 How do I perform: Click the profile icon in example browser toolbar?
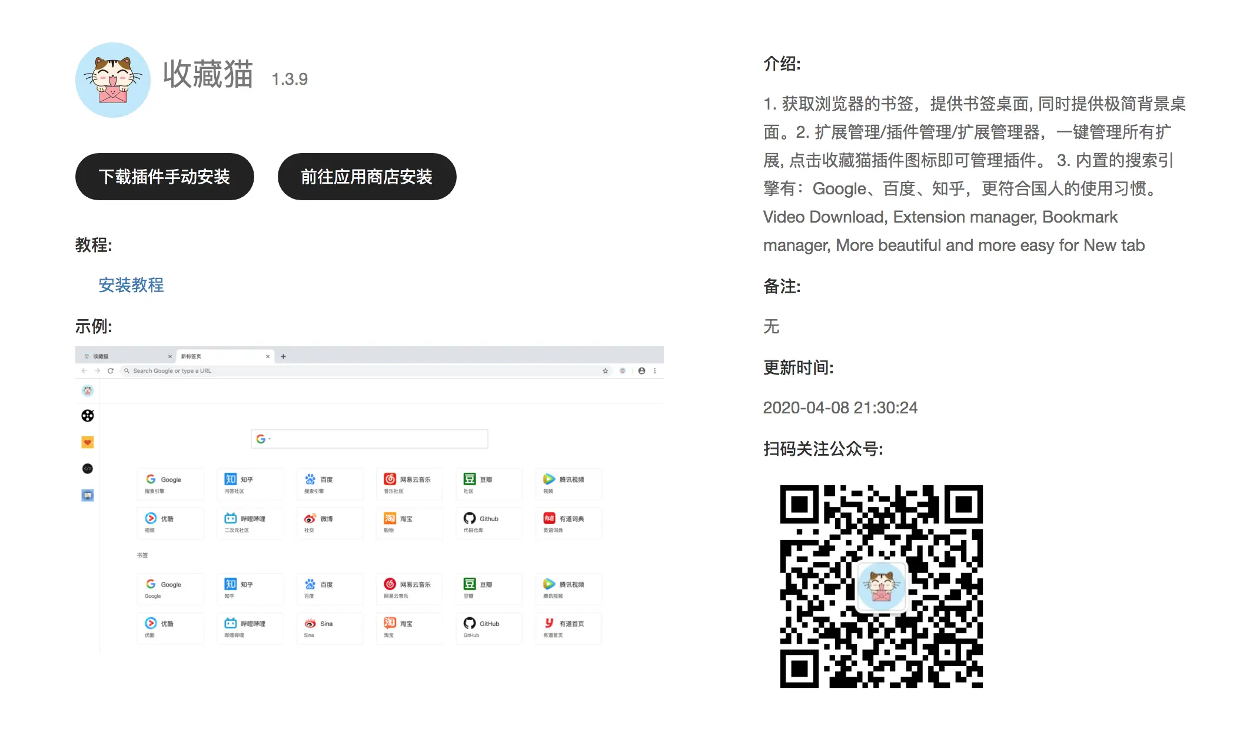point(641,371)
